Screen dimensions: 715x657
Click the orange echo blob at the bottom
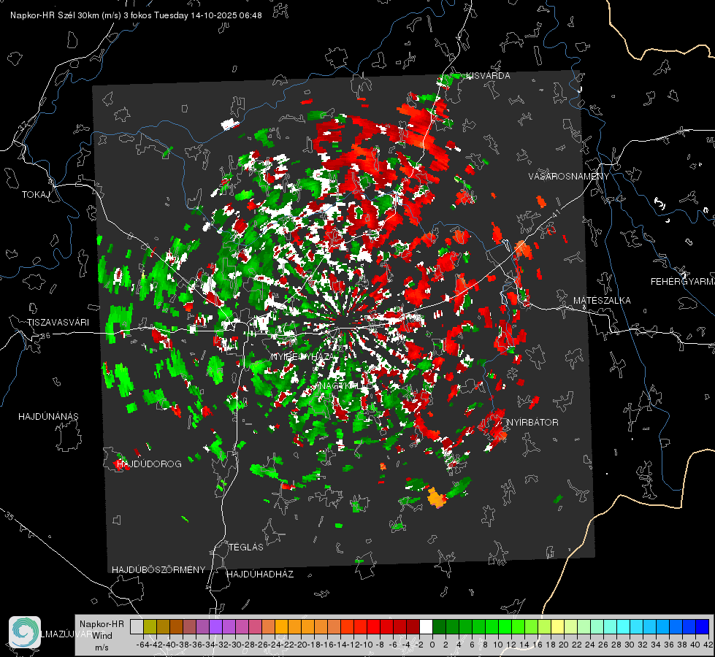(436, 497)
